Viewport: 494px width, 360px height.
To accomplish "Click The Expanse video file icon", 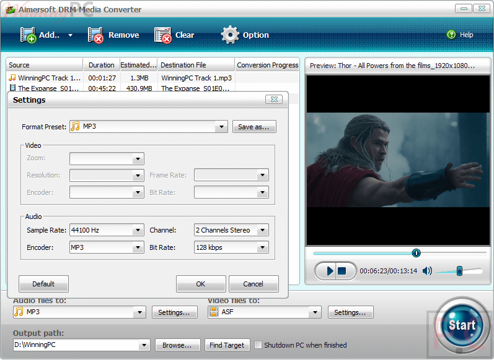I will tap(12, 88).
